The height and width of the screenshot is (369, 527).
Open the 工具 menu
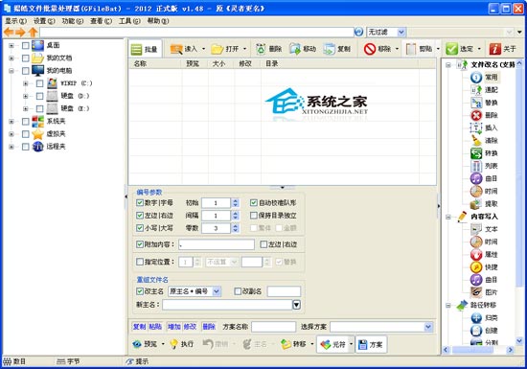pyautogui.click(x=129, y=21)
